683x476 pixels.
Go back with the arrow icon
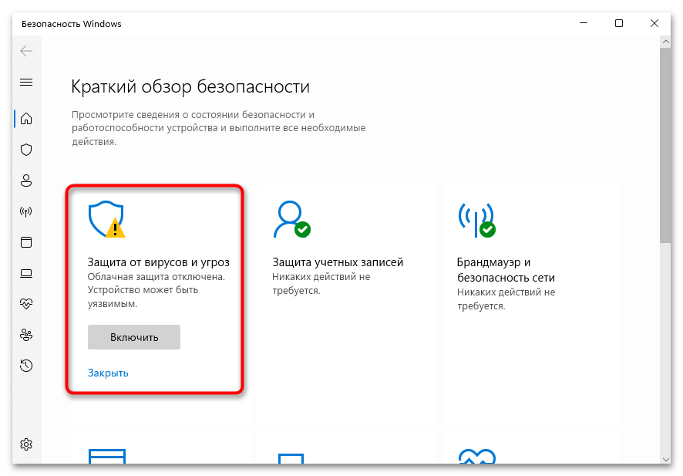(26, 51)
